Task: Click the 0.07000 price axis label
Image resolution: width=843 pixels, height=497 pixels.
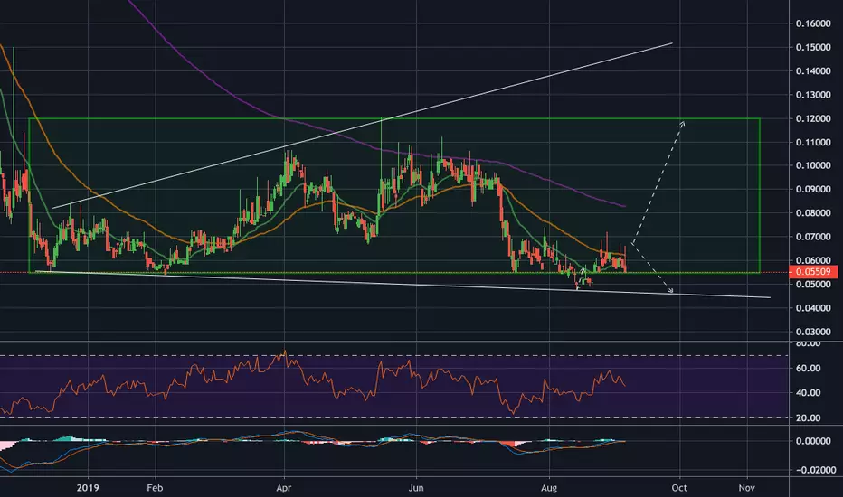Action: point(813,237)
